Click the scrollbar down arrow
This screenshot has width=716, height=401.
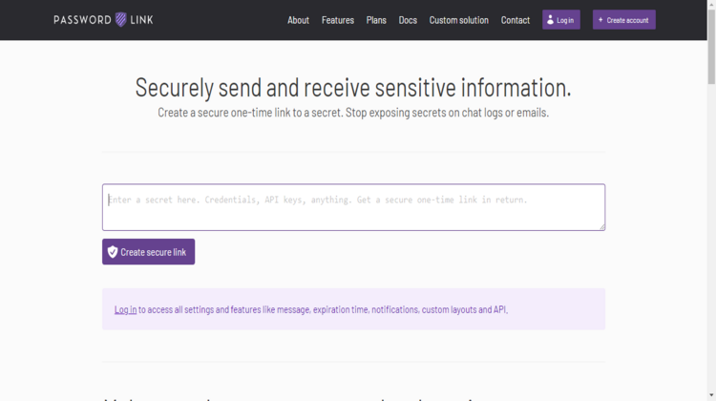711,395
